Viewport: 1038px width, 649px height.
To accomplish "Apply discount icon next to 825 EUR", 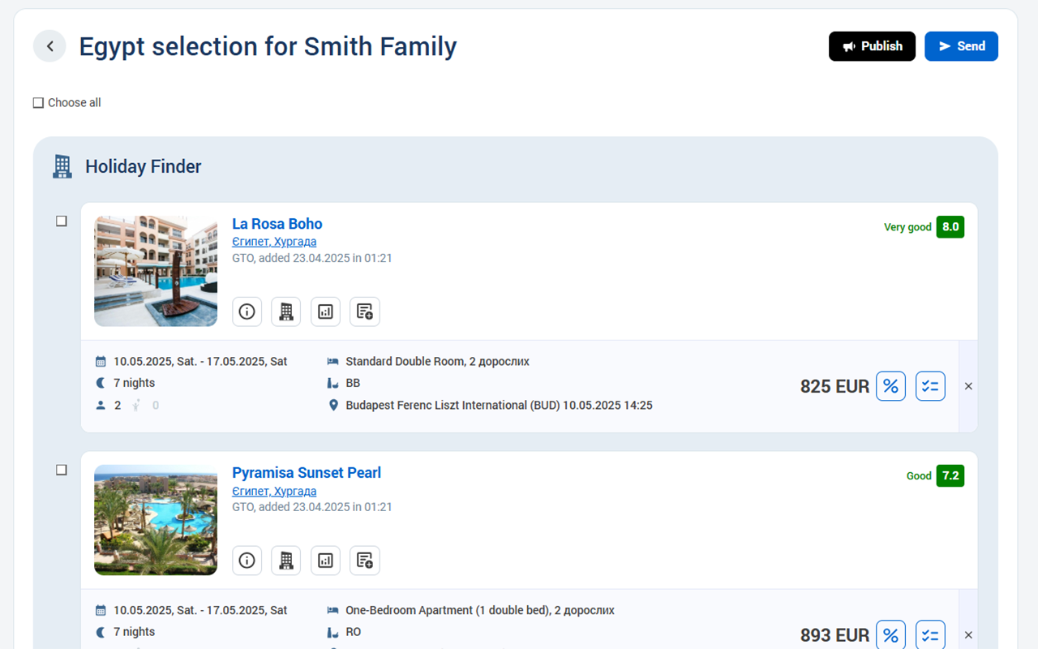I will click(890, 386).
